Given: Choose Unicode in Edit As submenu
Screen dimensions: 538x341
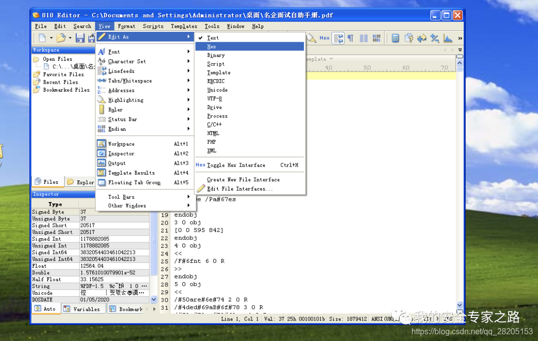Looking at the screenshot, I should (x=250, y=90).
